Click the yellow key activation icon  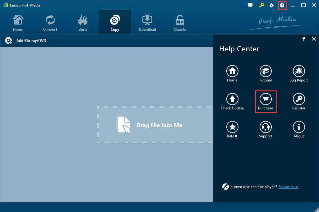261,5
